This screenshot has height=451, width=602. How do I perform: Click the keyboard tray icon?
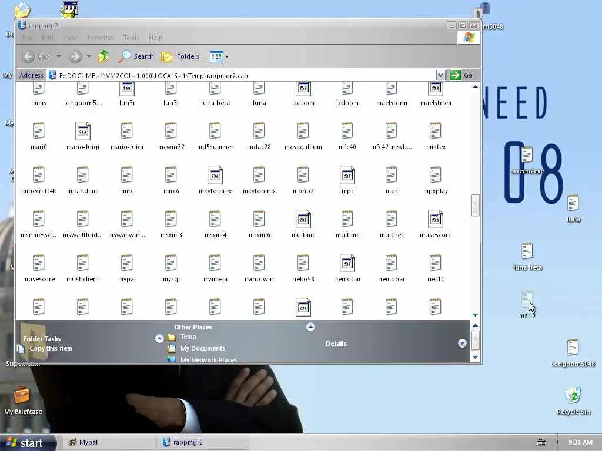click(x=541, y=443)
